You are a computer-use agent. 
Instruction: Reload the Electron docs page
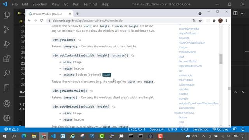[x=42, y=21]
